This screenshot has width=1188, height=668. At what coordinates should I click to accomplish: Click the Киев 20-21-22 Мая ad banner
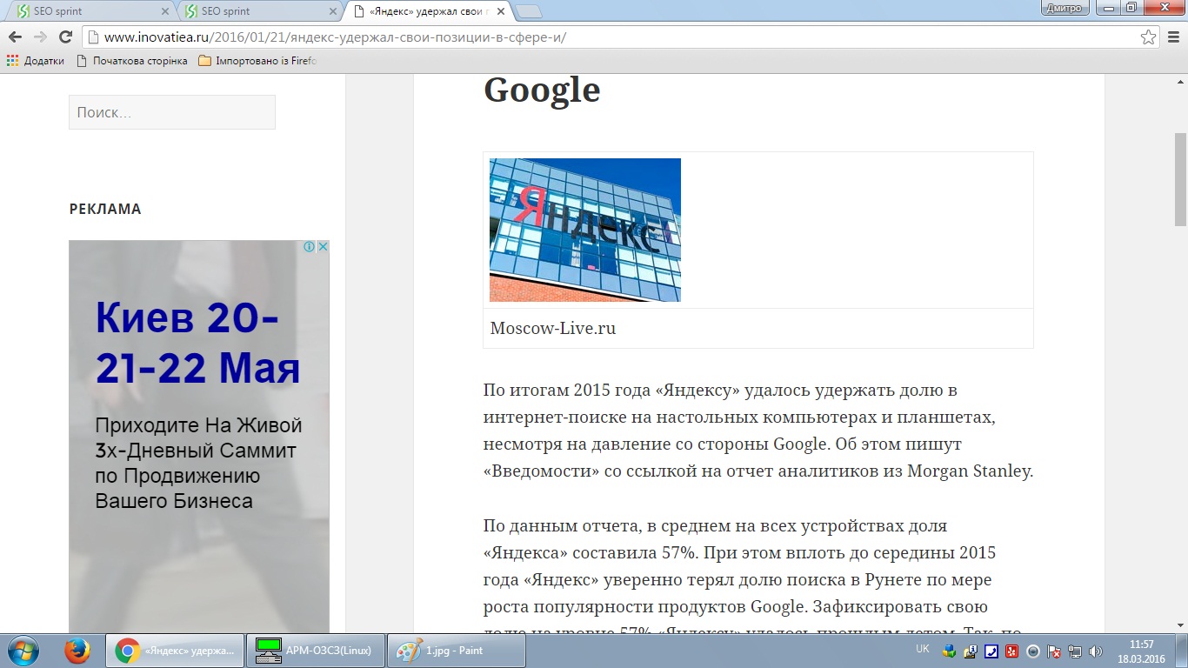(x=199, y=437)
